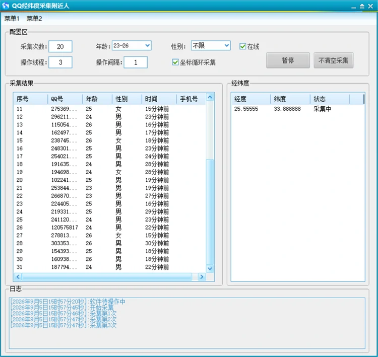Select latitude value 33.888888
378x357 pixels.
coord(287,109)
